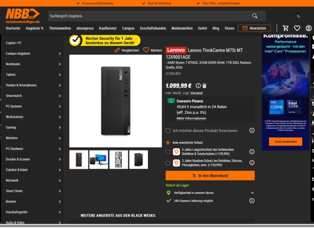Expand Verfügbarkeit in unseren Stores
314x228 pixels.
coord(252,193)
